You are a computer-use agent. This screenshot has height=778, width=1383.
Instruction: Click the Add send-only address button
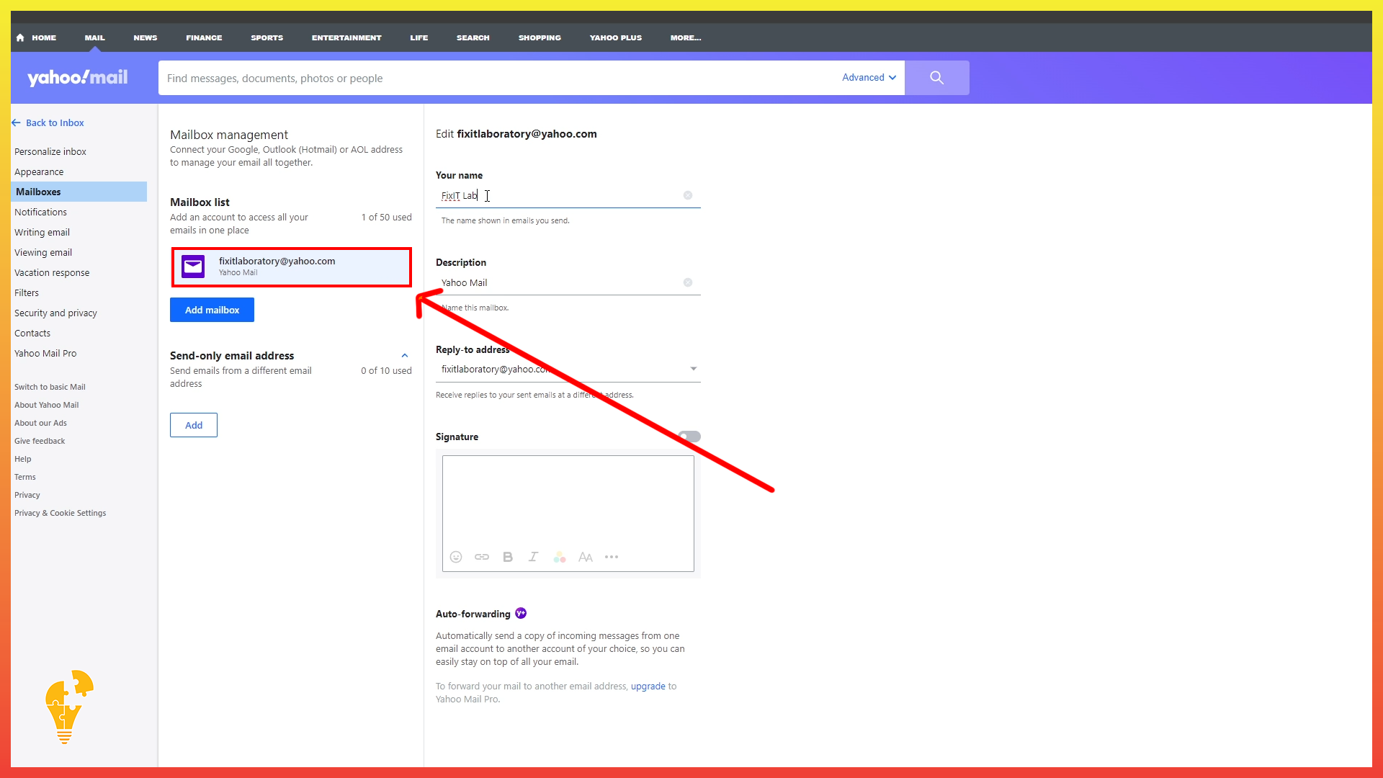pos(194,425)
